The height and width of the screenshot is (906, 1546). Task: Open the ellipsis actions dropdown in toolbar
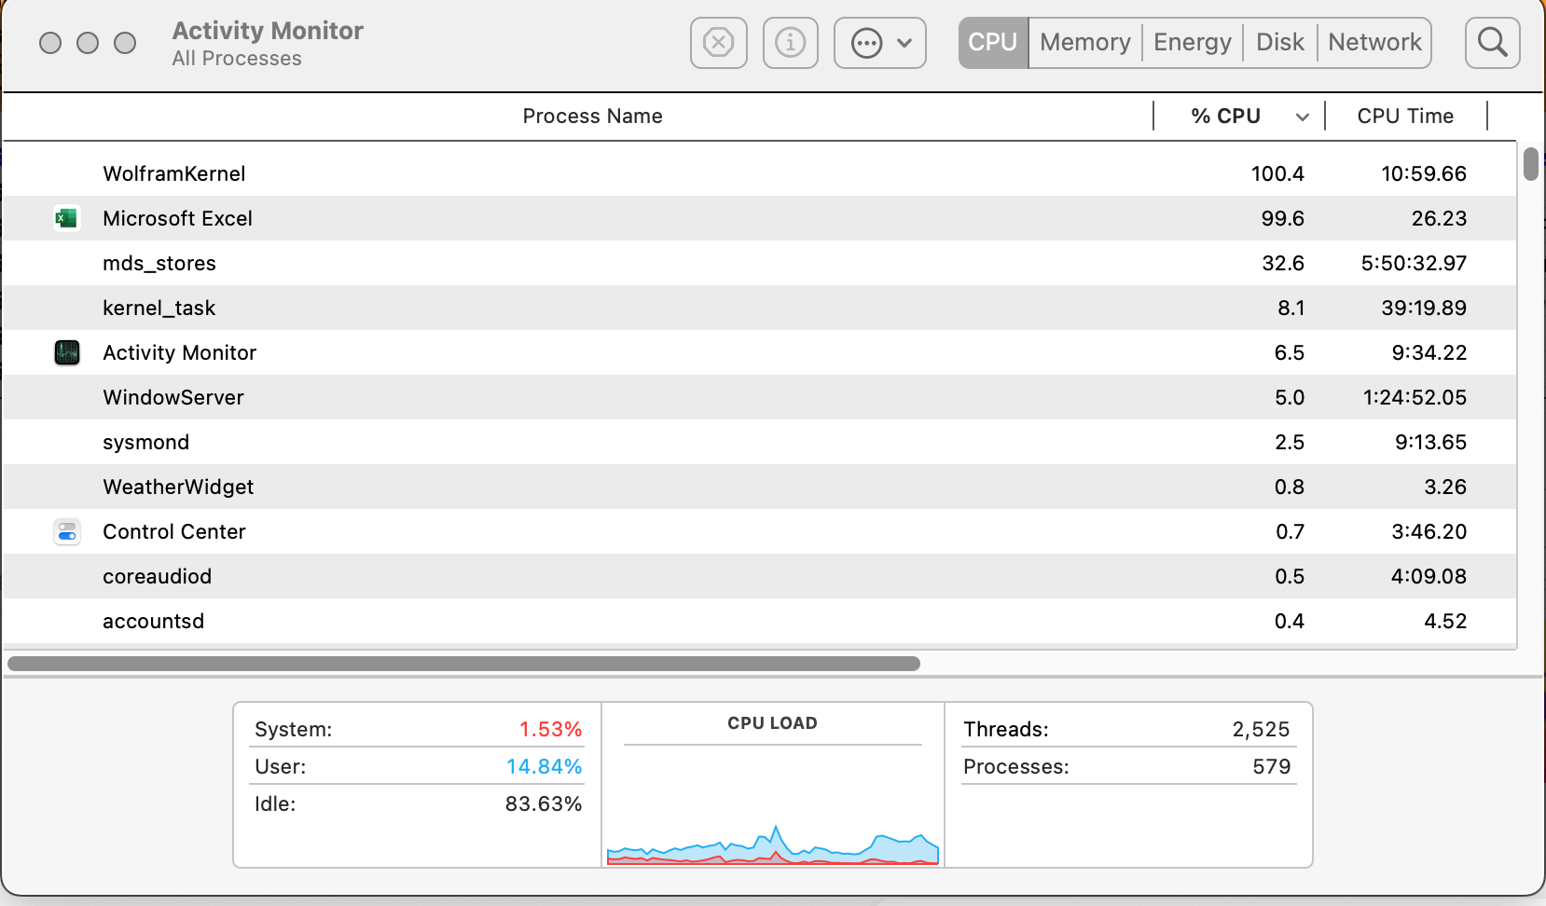(879, 43)
